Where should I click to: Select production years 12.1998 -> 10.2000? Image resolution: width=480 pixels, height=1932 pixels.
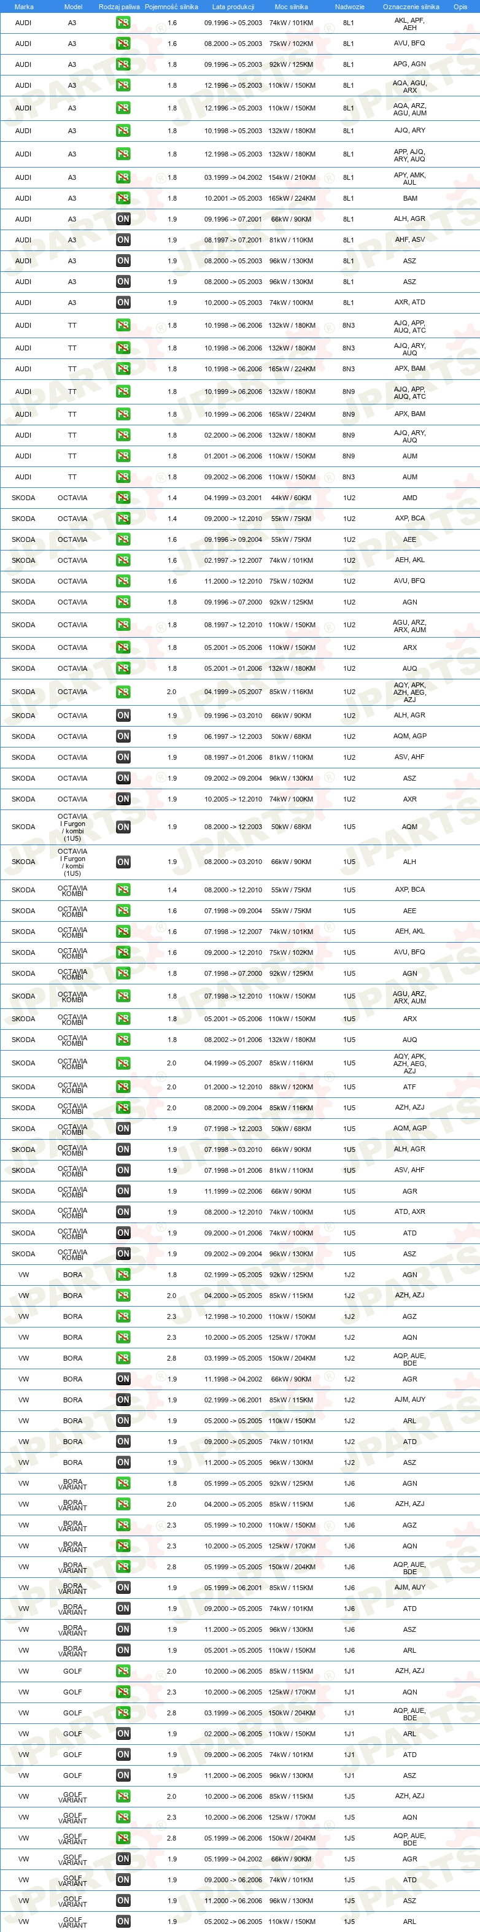[233, 1317]
